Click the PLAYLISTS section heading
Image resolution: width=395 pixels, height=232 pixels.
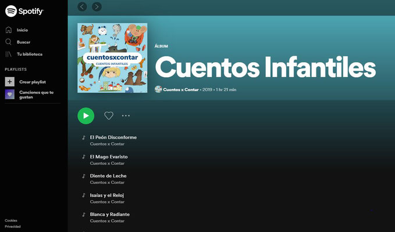pyautogui.click(x=16, y=69)
